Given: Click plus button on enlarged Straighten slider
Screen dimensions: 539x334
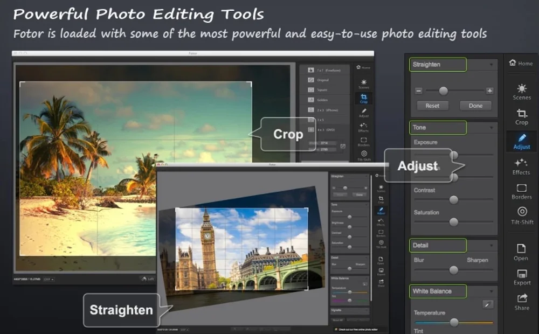Looking at the screenshot, I should [x=490, y=91].
